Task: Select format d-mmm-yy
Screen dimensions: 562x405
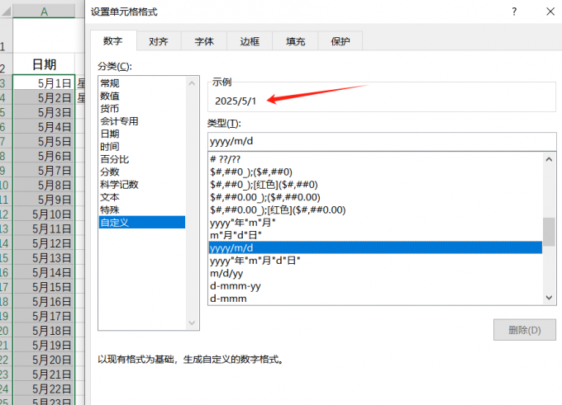Action: [375, 285]
